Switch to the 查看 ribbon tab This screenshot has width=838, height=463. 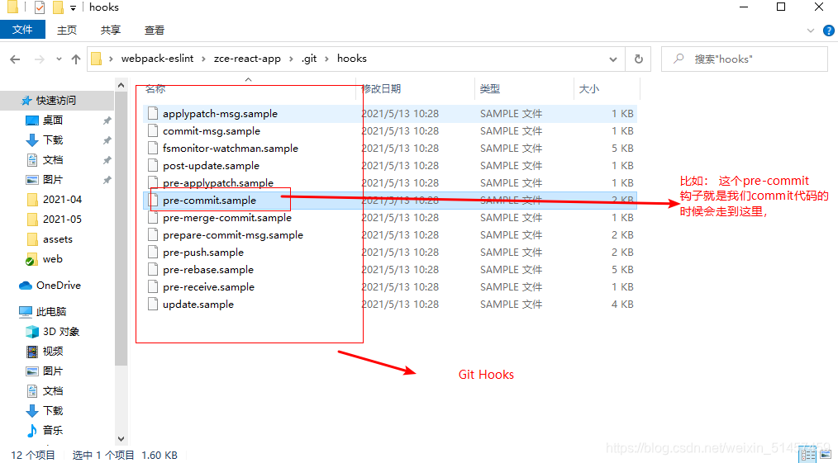[155, 31]
